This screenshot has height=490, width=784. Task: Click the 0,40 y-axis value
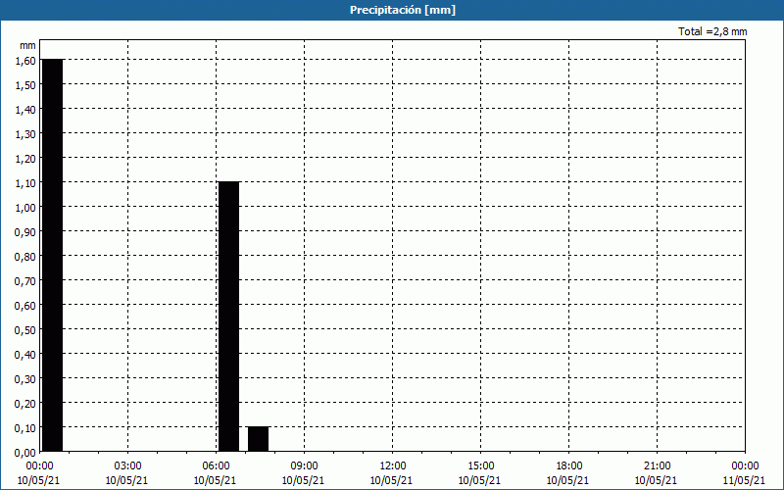pyautogui.click(x=25, y=355)
